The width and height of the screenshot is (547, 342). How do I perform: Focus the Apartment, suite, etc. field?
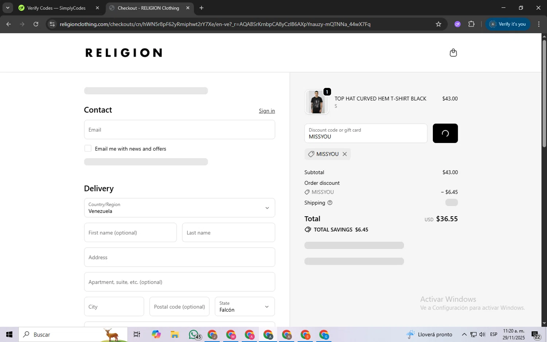pos(179,282)
